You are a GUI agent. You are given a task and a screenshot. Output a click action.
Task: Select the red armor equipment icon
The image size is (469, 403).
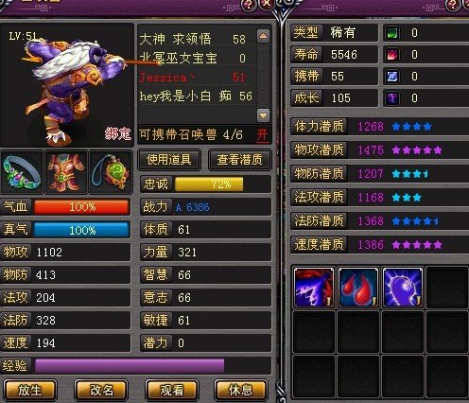point(66,172)
